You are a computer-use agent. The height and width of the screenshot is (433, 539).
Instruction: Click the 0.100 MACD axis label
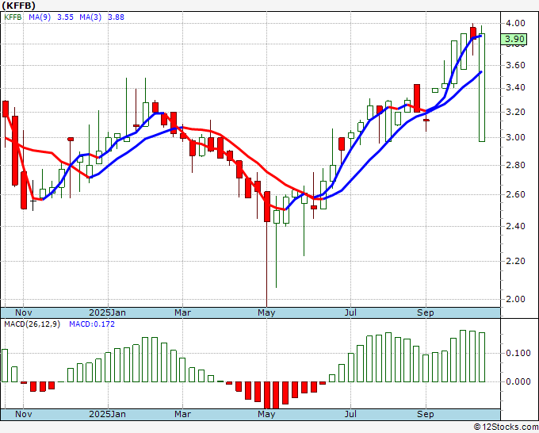click(x=518, y=353)
